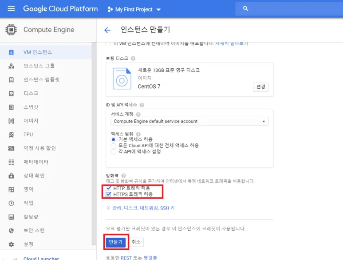The image size is (343, 260).
Task: Open the 명령줄 equivalent link
Action: point(150,258)
